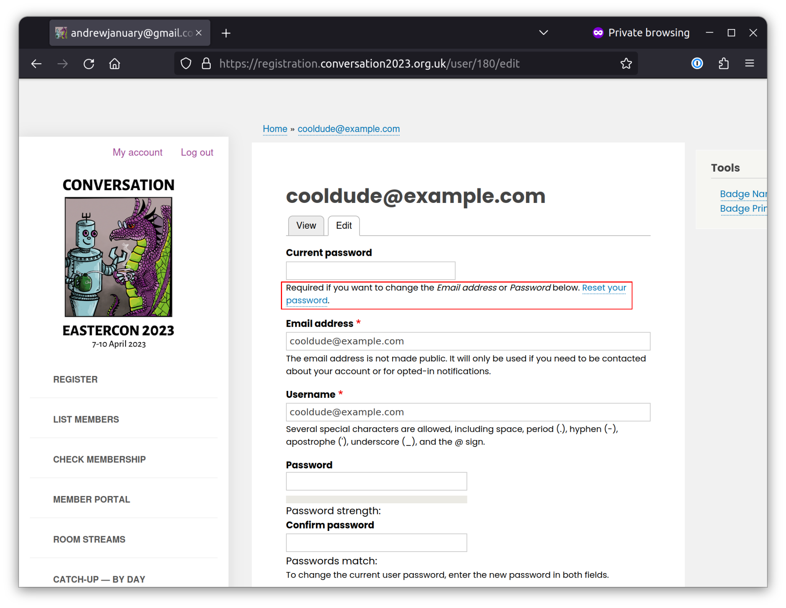
Task: Close the andrewjanuary@gmail.com tab
Action: (199, 33)
